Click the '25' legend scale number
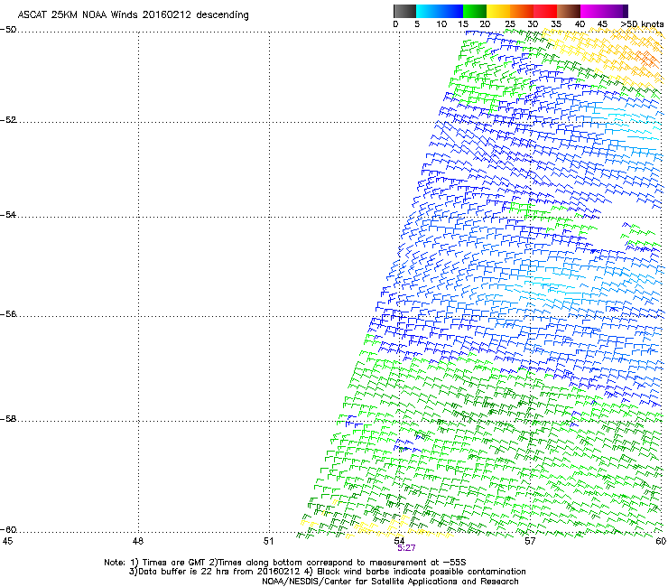Image resolution: width=668 pixels, height=587 pixels. [x=510, y=24]
